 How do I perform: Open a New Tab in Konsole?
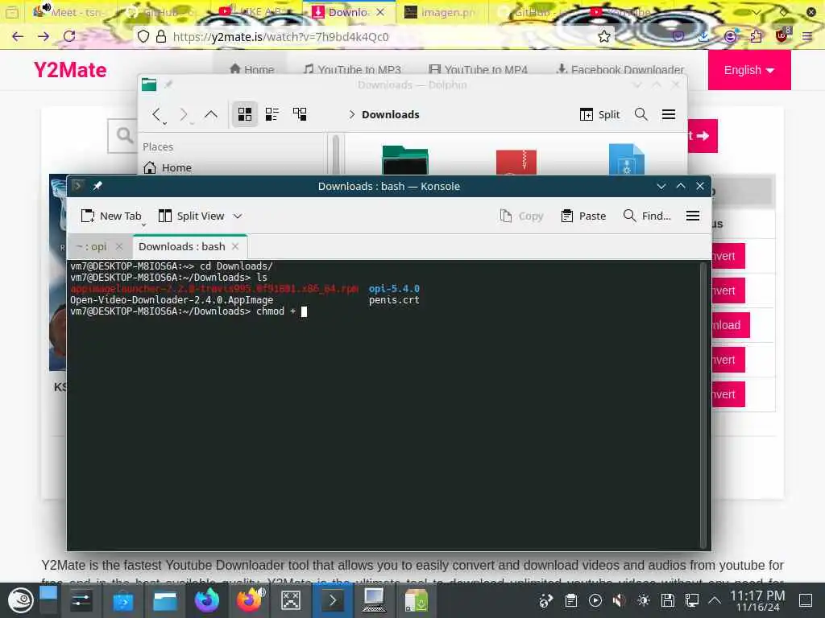(x=111, y=216)
